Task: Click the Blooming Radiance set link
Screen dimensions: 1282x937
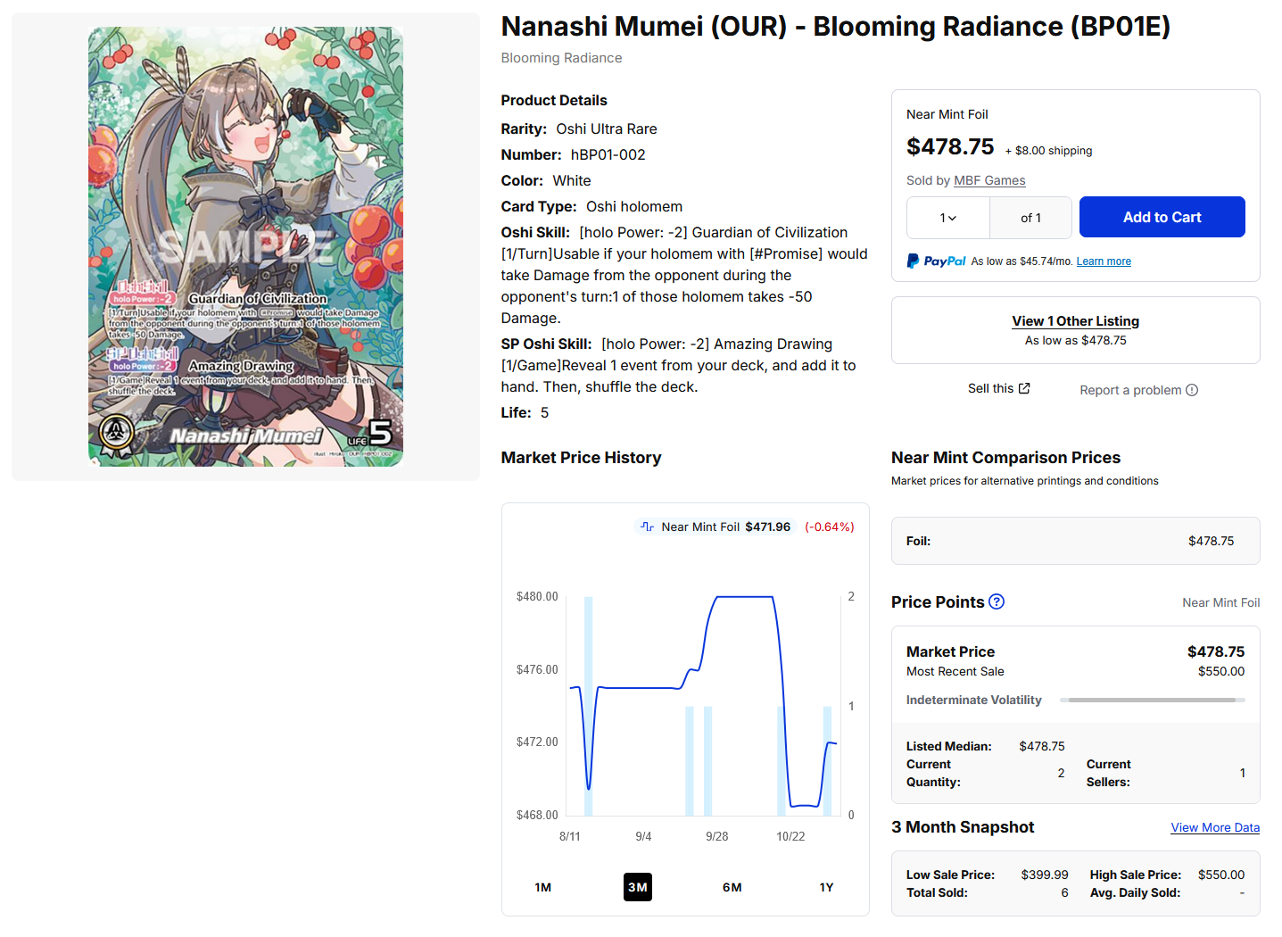Action: pos(561,58)
